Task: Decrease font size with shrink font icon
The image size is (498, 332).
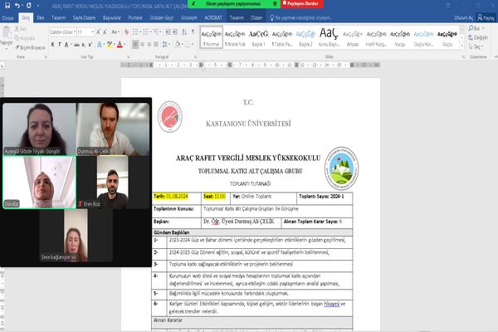Action: point(105,32)
